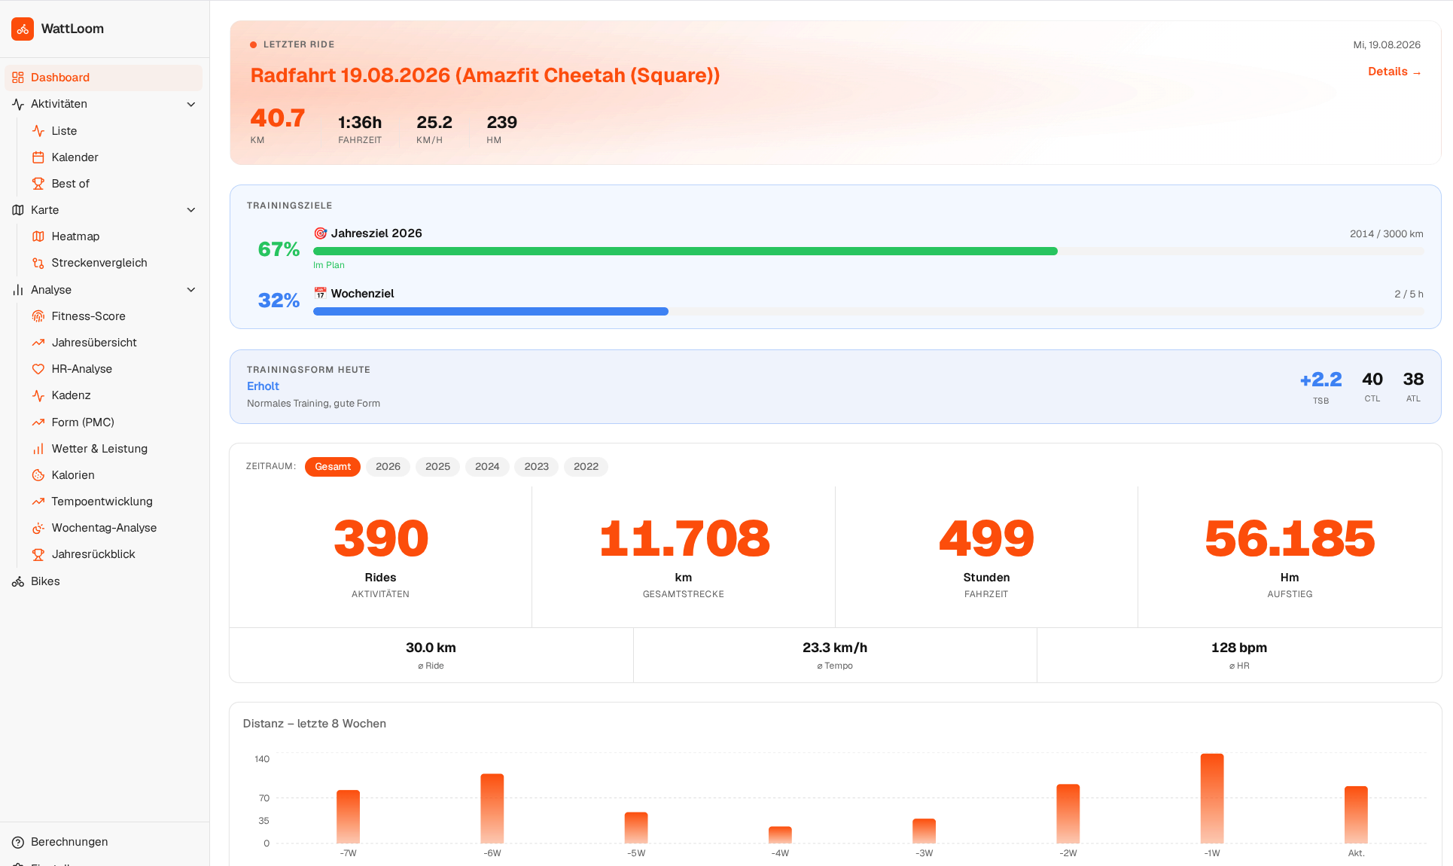Click the Jahresübersicht trend icon

pyautogui.click(x=38, y=343)
